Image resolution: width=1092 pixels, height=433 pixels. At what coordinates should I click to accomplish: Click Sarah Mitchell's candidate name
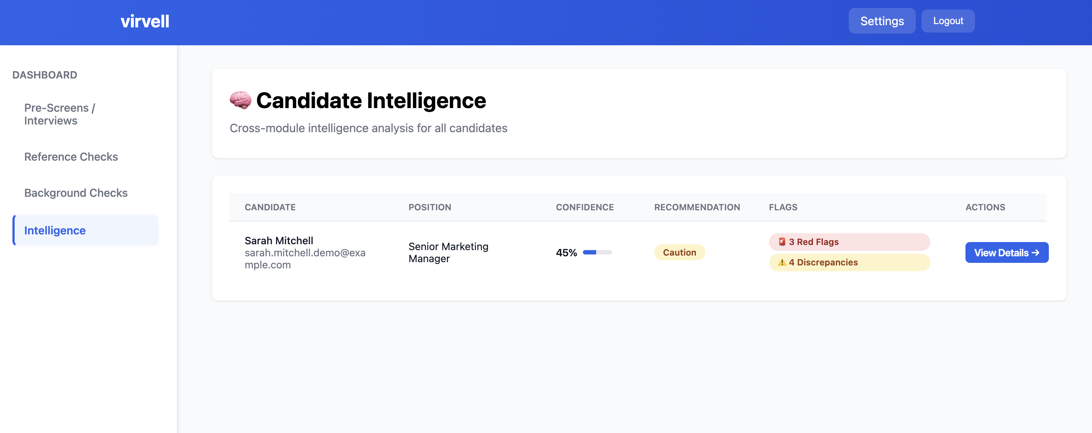[x=279, y=241]
